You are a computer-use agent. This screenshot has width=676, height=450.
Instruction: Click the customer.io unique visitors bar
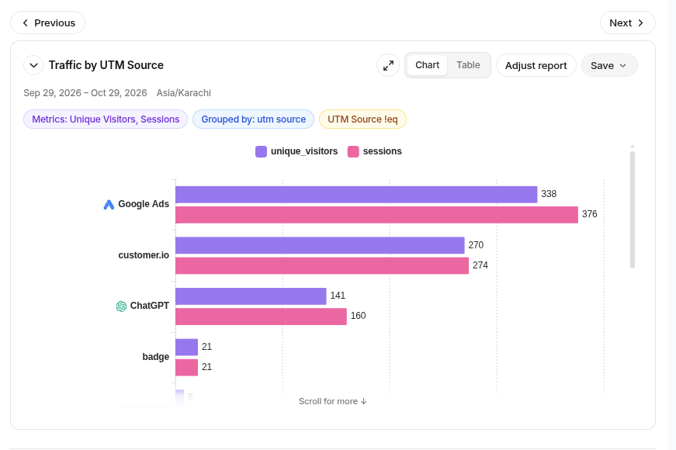(320, 245)
